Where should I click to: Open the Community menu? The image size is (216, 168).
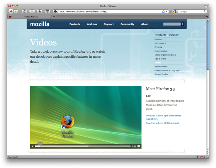point(127,24)
